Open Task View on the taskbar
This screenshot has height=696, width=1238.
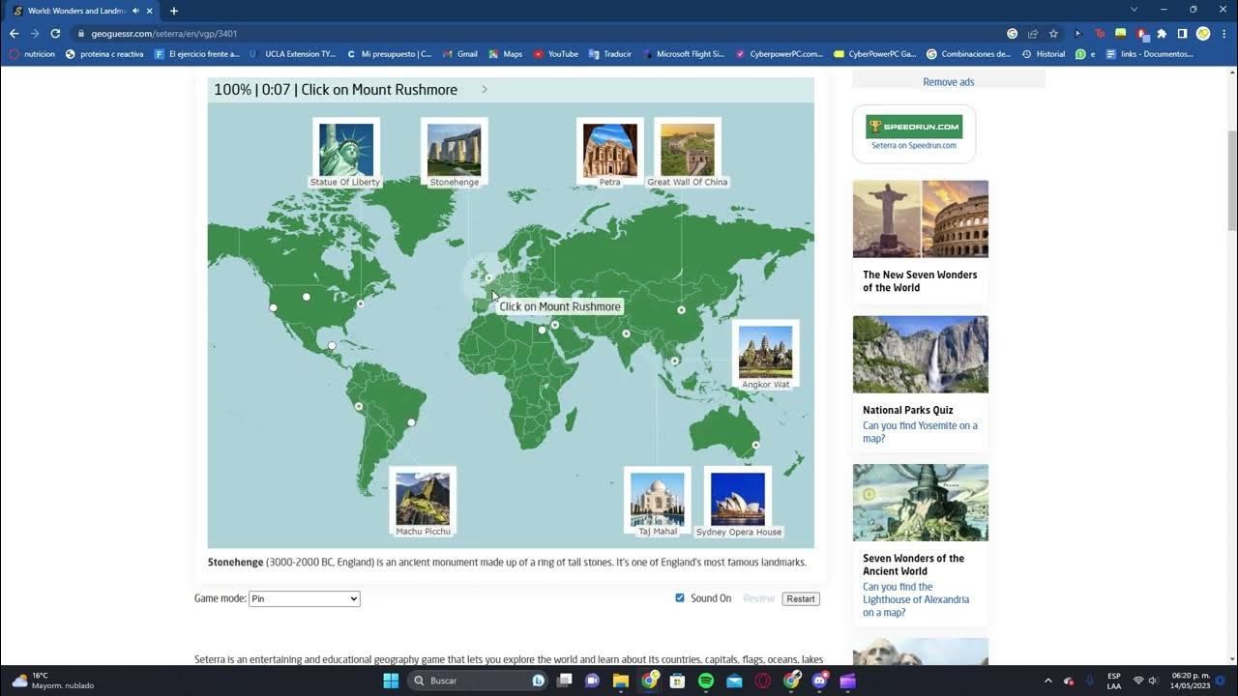tap(565, 681)
